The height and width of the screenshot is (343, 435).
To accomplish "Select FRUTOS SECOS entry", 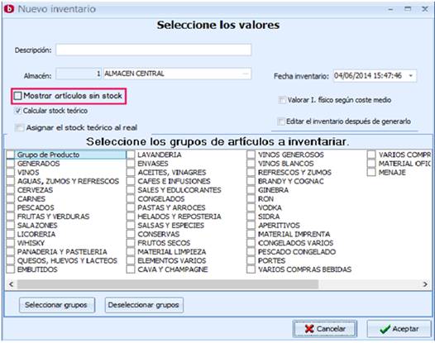I will pyautogui.click(x=164, y=243).
